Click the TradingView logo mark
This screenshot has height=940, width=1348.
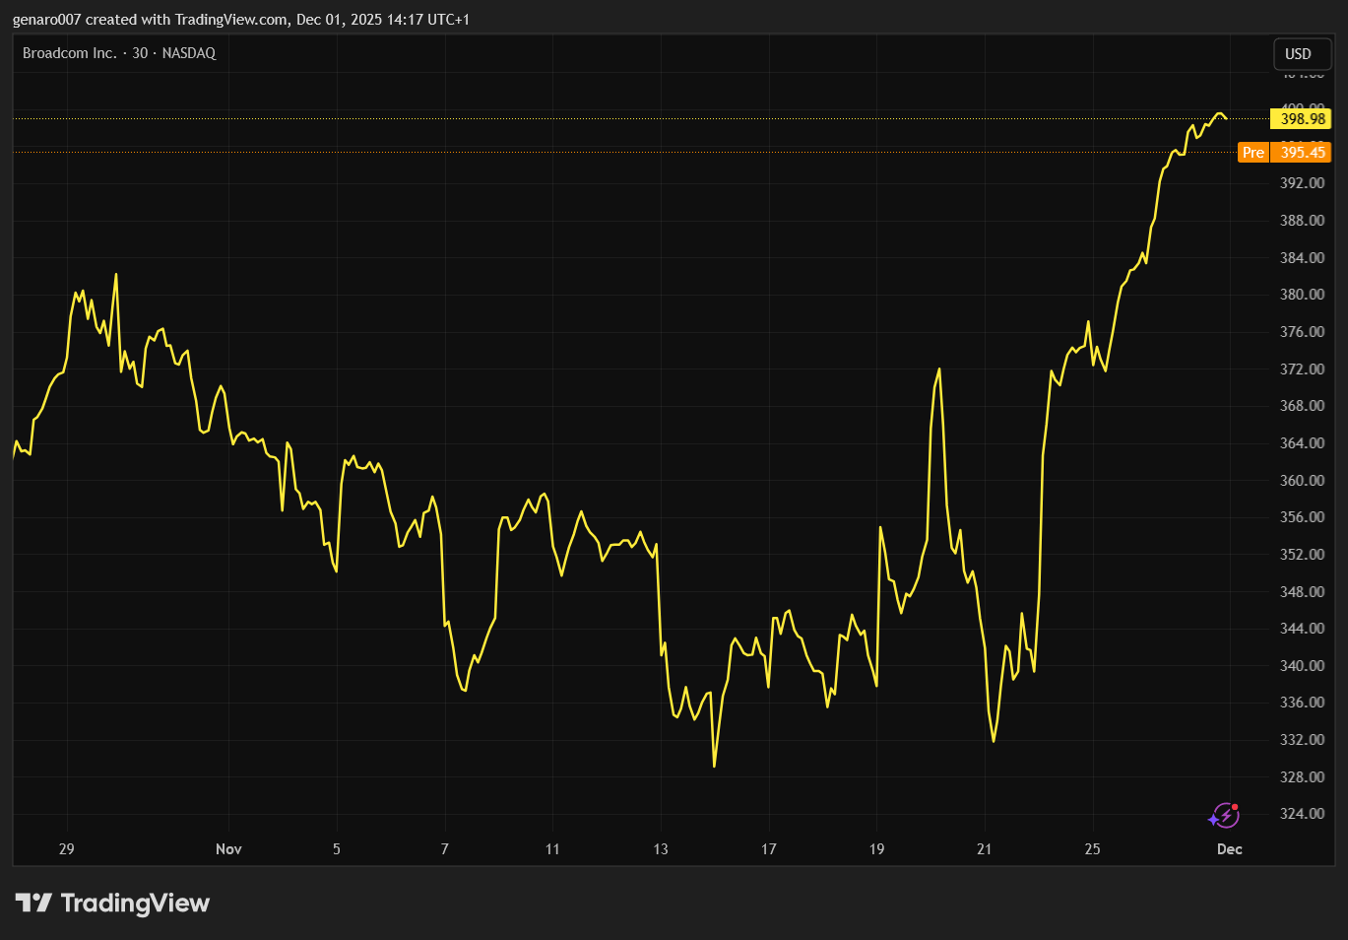point(32,903)
